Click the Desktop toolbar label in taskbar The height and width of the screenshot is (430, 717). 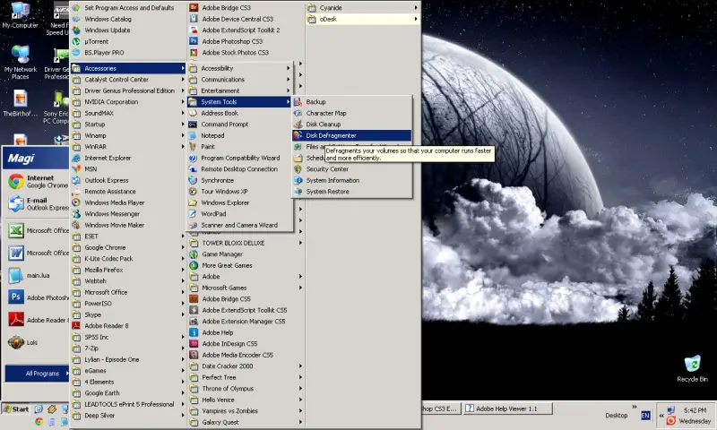616,416
